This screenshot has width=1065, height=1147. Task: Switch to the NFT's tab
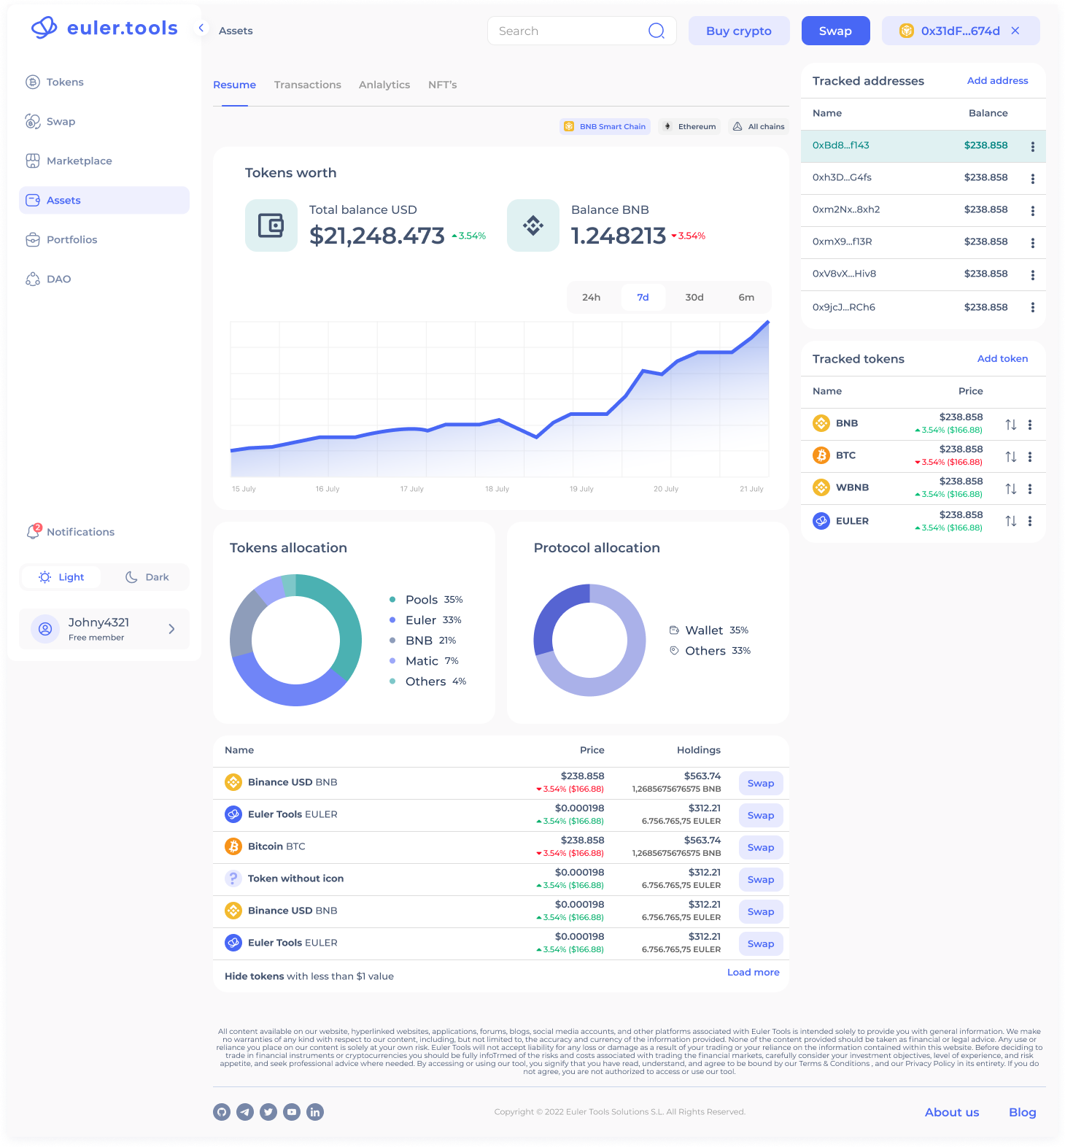tap(443, 85)
